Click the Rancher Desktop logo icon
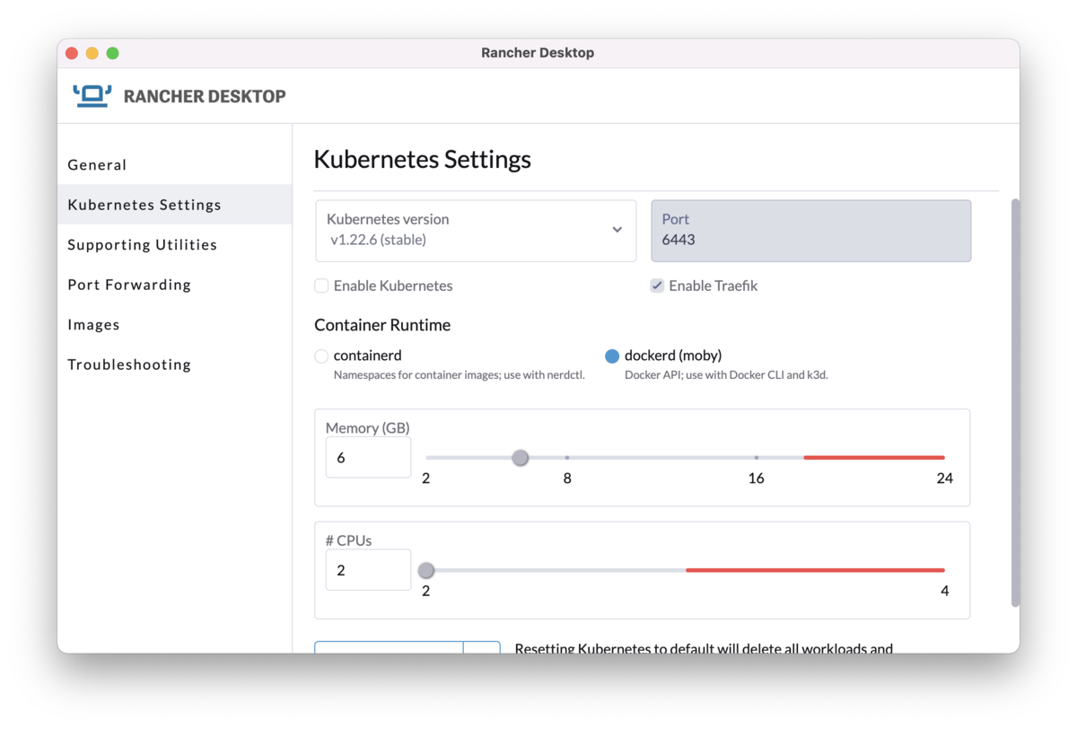Screen dimensions: 1077x729 [92, 96]
